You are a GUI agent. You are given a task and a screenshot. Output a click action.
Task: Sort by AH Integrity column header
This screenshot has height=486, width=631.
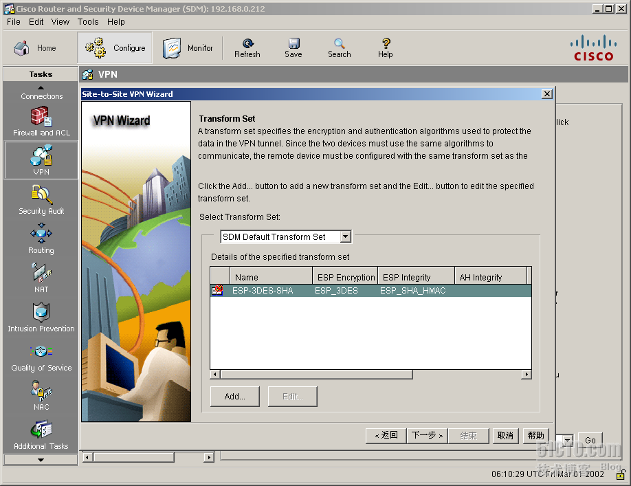pyautogui.click(x=491, y=277)
